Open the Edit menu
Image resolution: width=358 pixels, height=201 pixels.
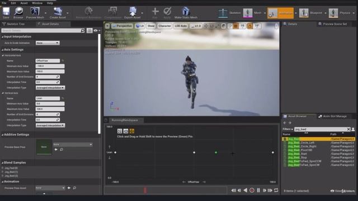13,3
